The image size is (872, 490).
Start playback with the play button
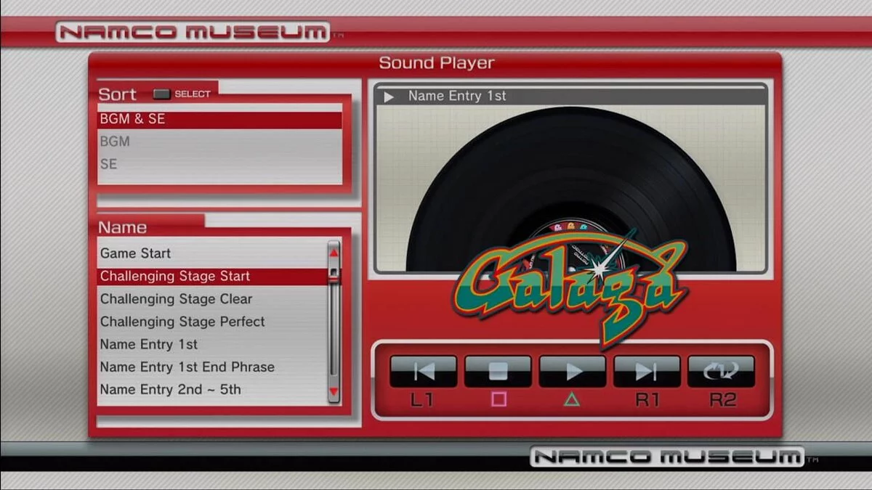(573, 371)
